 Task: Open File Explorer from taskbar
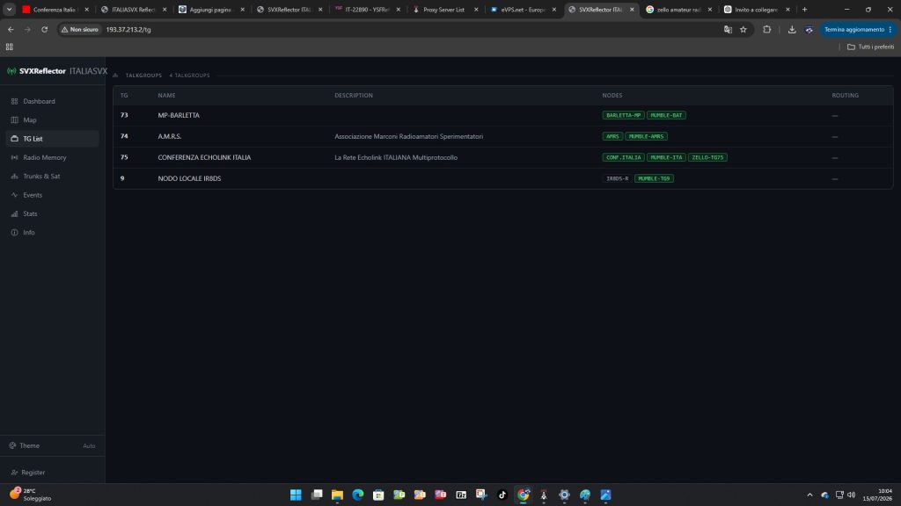point(337,495)
